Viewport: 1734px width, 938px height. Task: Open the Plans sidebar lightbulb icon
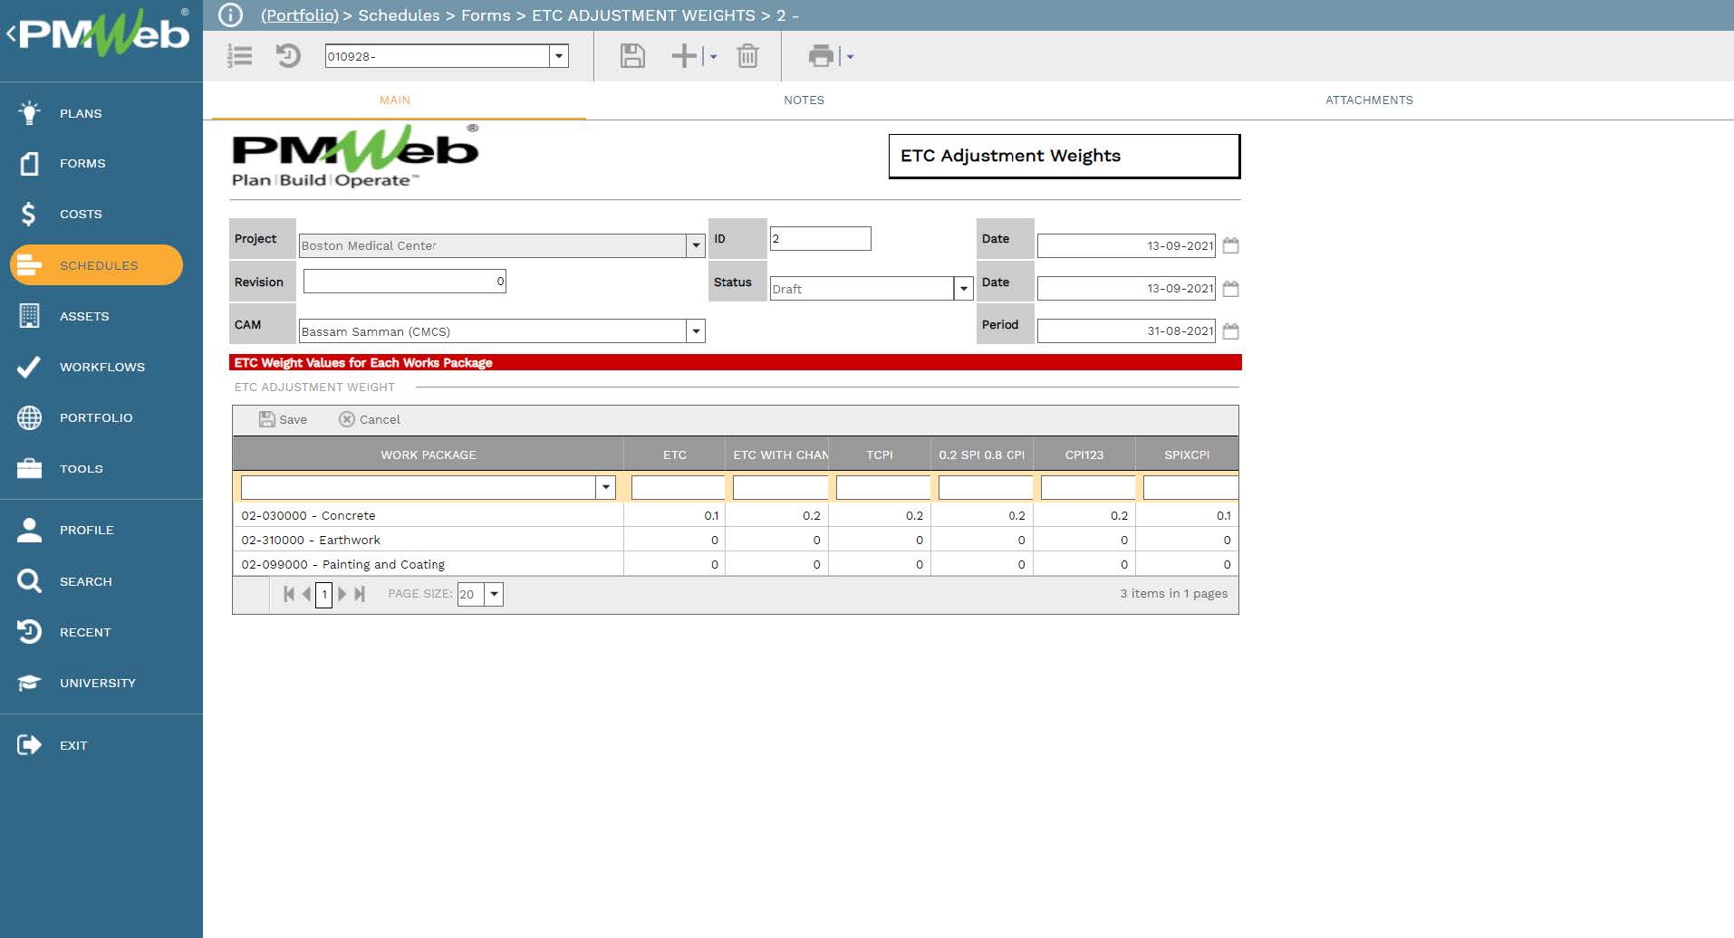click(29, 113)
